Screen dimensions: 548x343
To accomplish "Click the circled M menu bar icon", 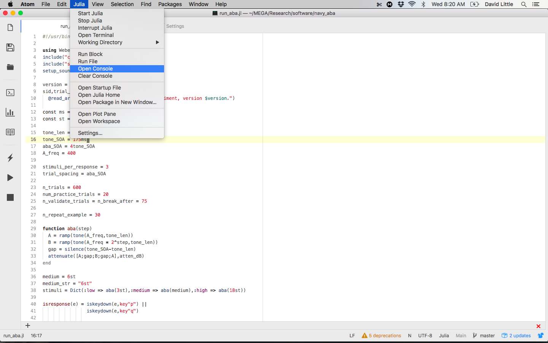I will (390, 4).
